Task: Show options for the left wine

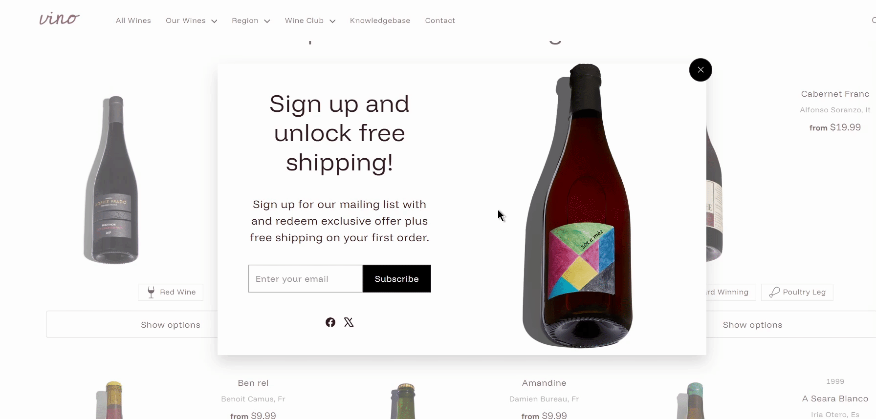Action: [x=132, y=325]
